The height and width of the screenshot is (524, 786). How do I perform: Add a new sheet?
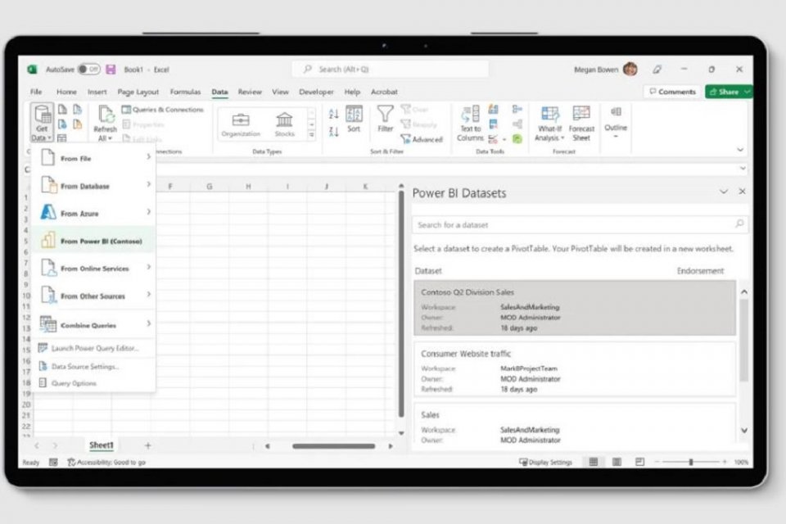[148, 445]
